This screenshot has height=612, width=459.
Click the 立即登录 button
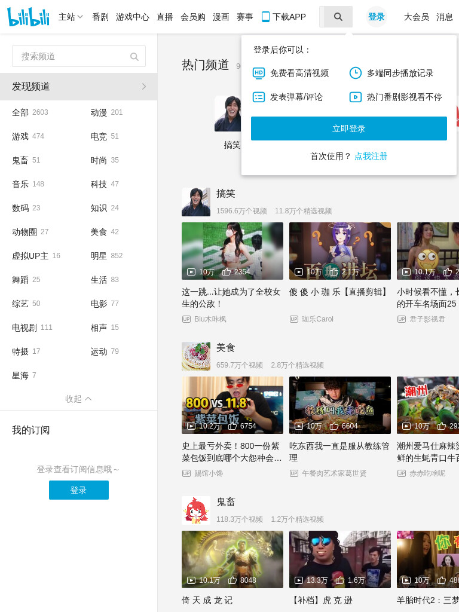coord(349,128)
